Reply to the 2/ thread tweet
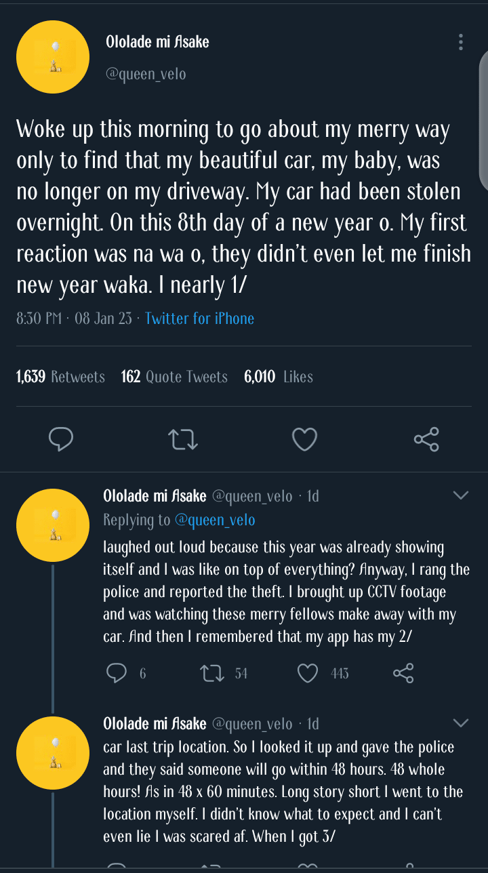Viewport: 488px width, 873px height. click(117, 673)
